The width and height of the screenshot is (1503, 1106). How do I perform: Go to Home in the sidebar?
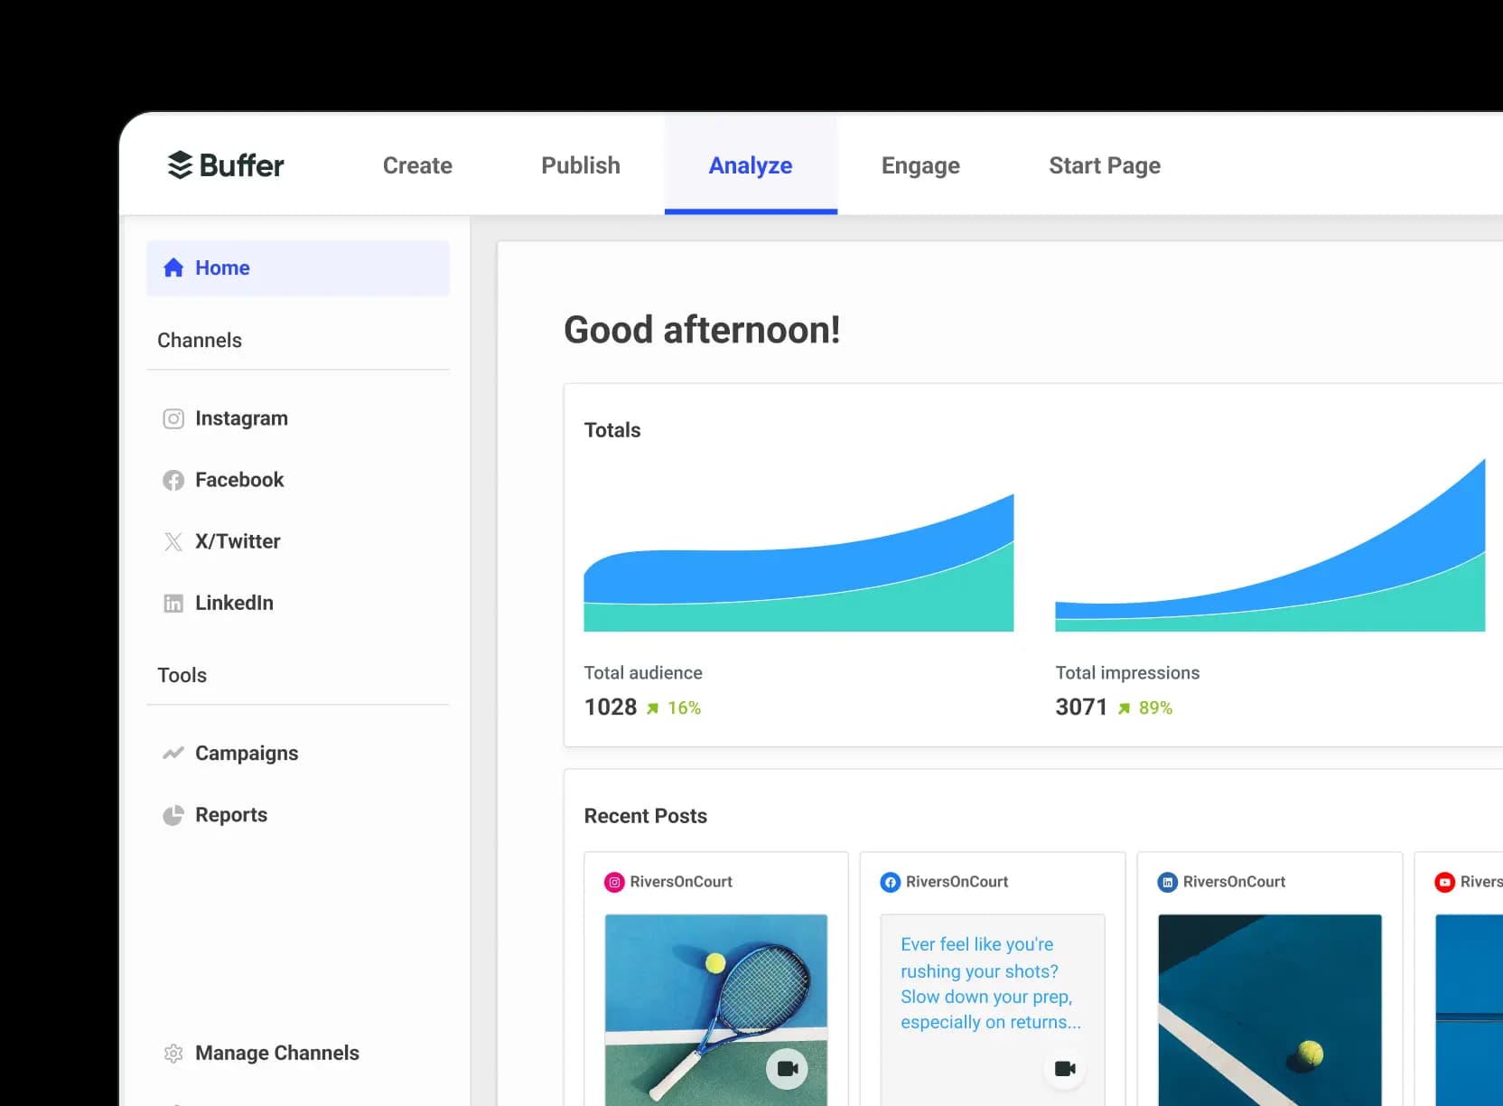point(221,267)
